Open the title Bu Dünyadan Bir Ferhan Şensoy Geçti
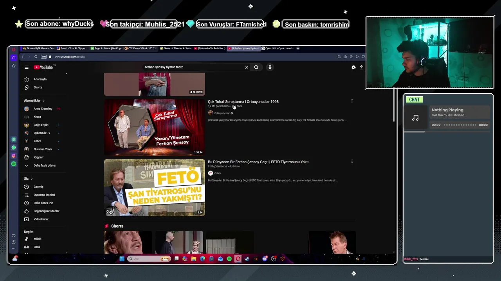This screenshot has width=501, height=281. 258,162
